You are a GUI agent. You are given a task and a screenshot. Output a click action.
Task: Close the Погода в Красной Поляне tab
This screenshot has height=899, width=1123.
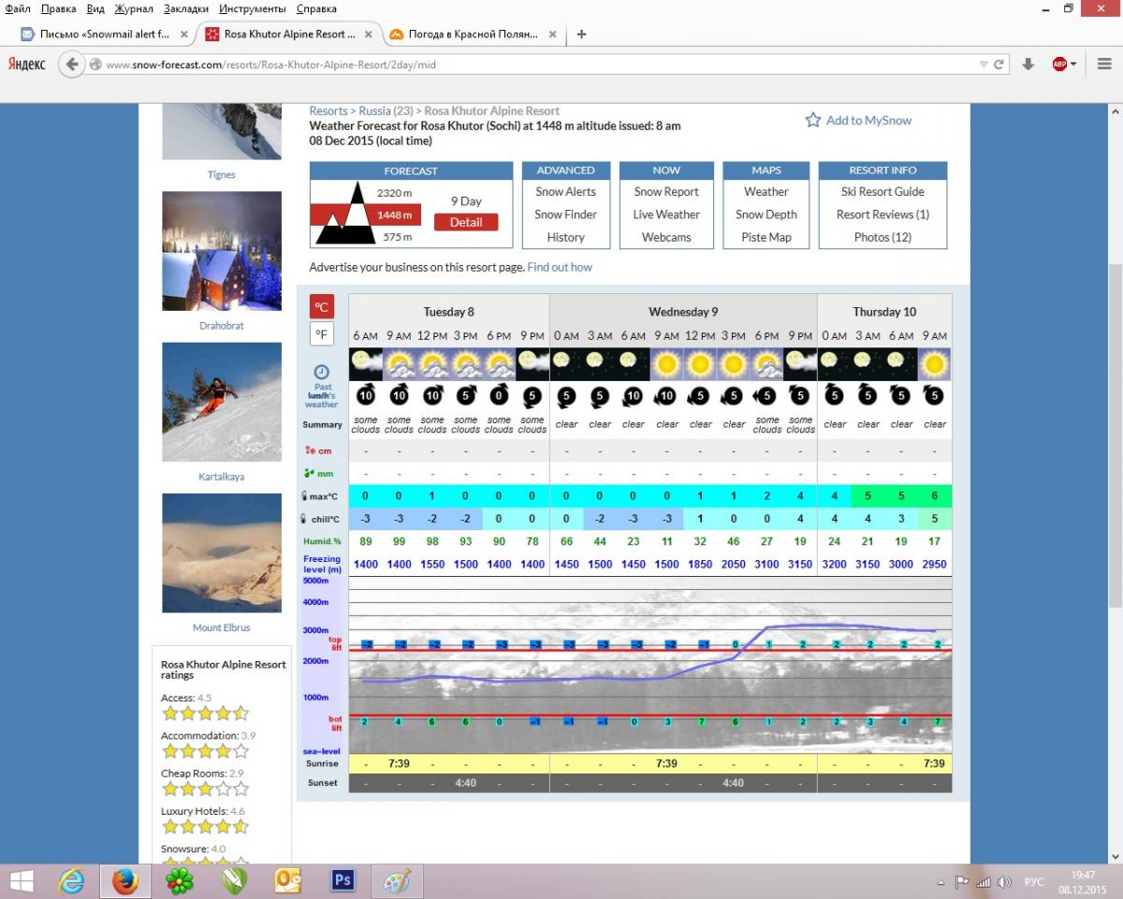[x=553, y=35]
